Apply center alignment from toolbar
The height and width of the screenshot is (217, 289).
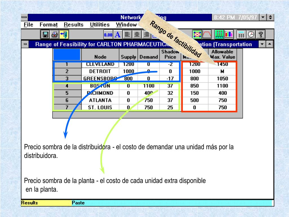coord(137,34)
